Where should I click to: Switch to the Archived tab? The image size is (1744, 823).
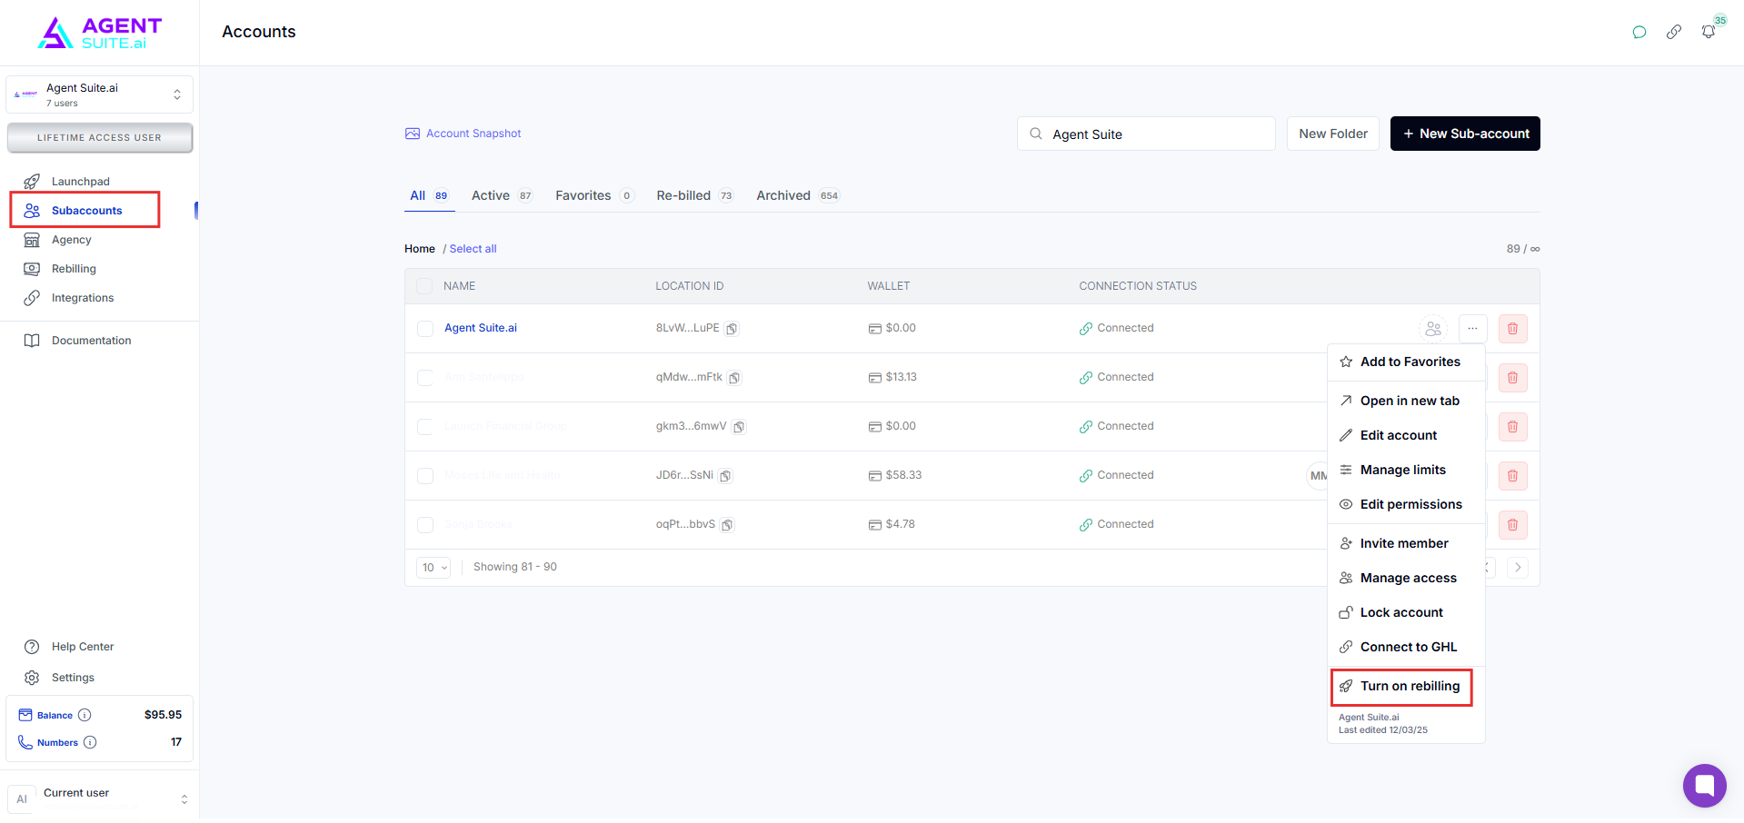[x=798, y=195]
